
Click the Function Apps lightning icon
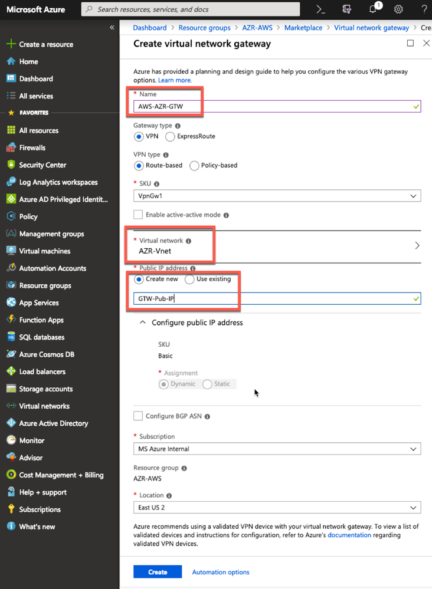11,320
